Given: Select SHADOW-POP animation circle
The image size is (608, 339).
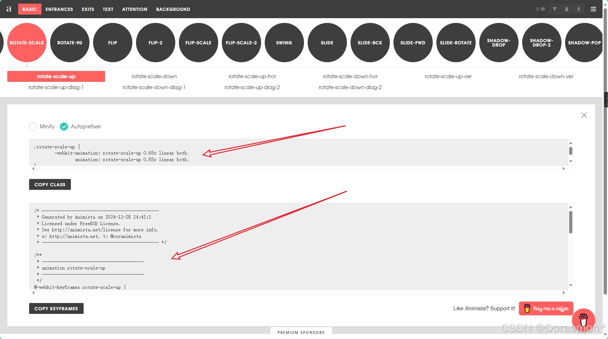Looking at the screenshot, I should coord(584,43).
